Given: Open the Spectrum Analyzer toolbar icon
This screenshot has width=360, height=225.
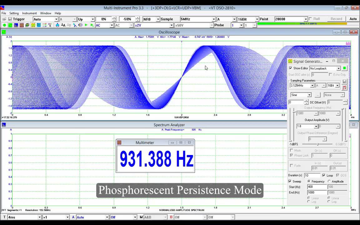Looking at the screenshot, I should (16, 25).
